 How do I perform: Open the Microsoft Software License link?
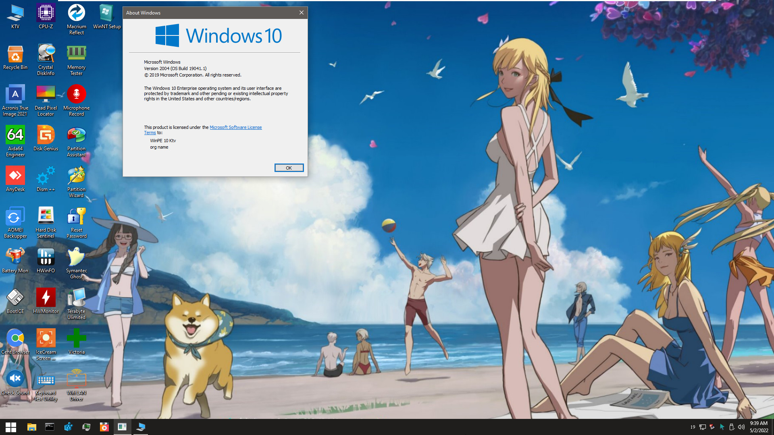tap(235, 127)
